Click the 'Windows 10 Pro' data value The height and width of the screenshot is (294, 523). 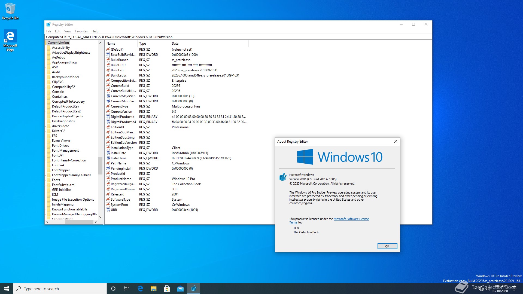tap(183, 179)
